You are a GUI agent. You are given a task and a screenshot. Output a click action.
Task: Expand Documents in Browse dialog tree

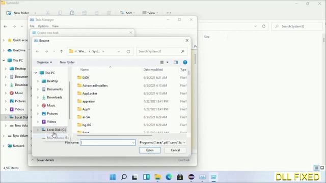[38, 89]
